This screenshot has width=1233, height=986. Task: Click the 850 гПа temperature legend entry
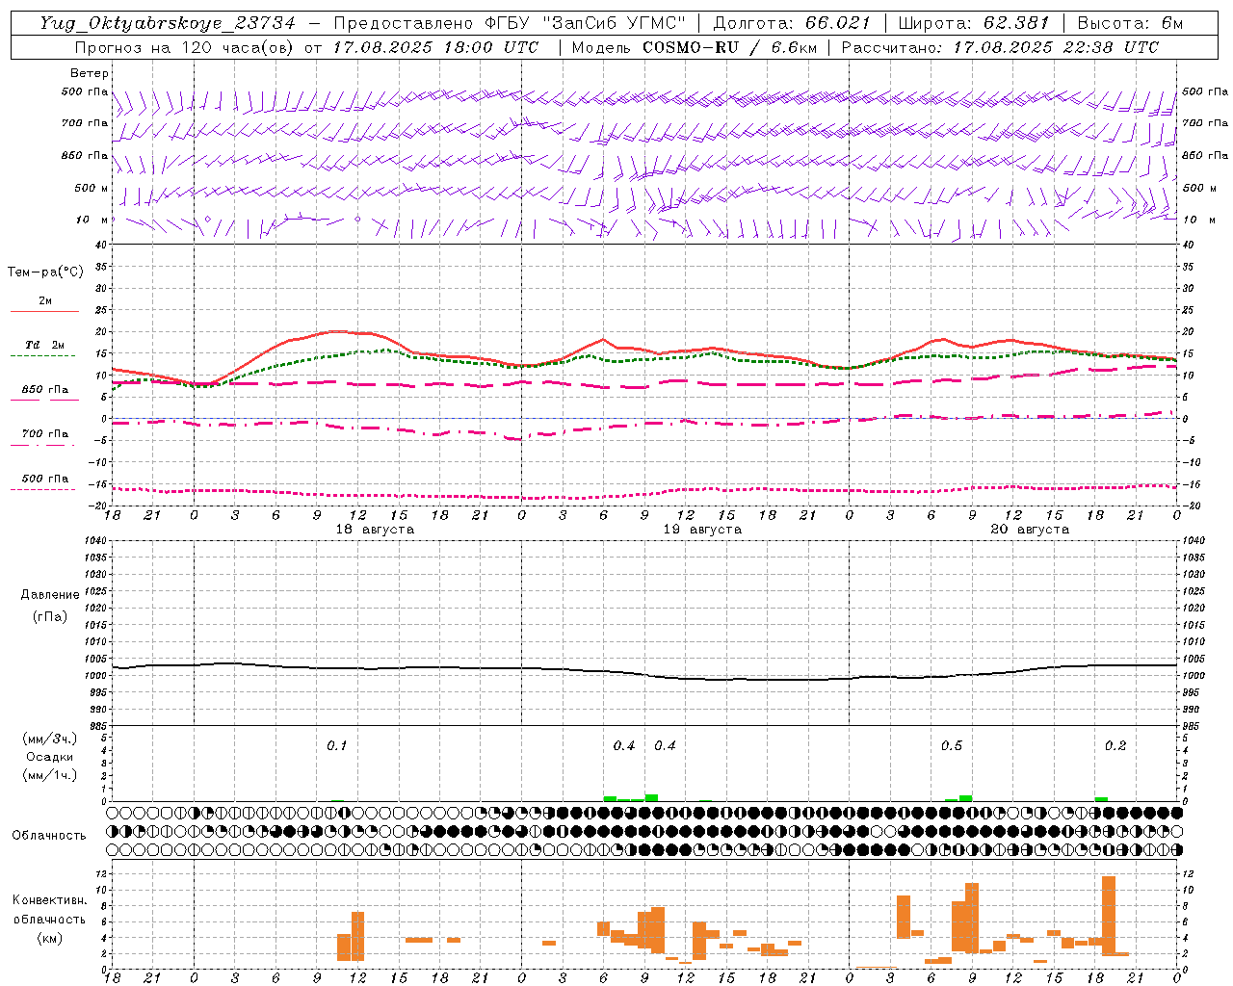(x=44, y=393)
